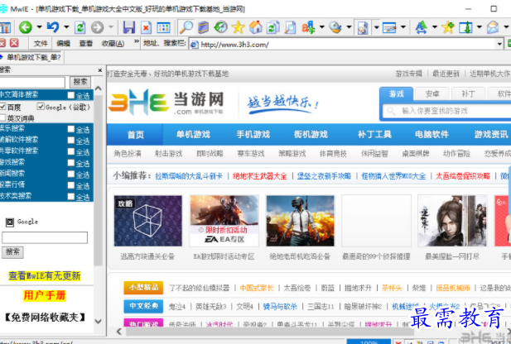Viewport: 511px width, 344px height.
Task: Open the text size A dropdown arrow
Action: click(435, 27)
